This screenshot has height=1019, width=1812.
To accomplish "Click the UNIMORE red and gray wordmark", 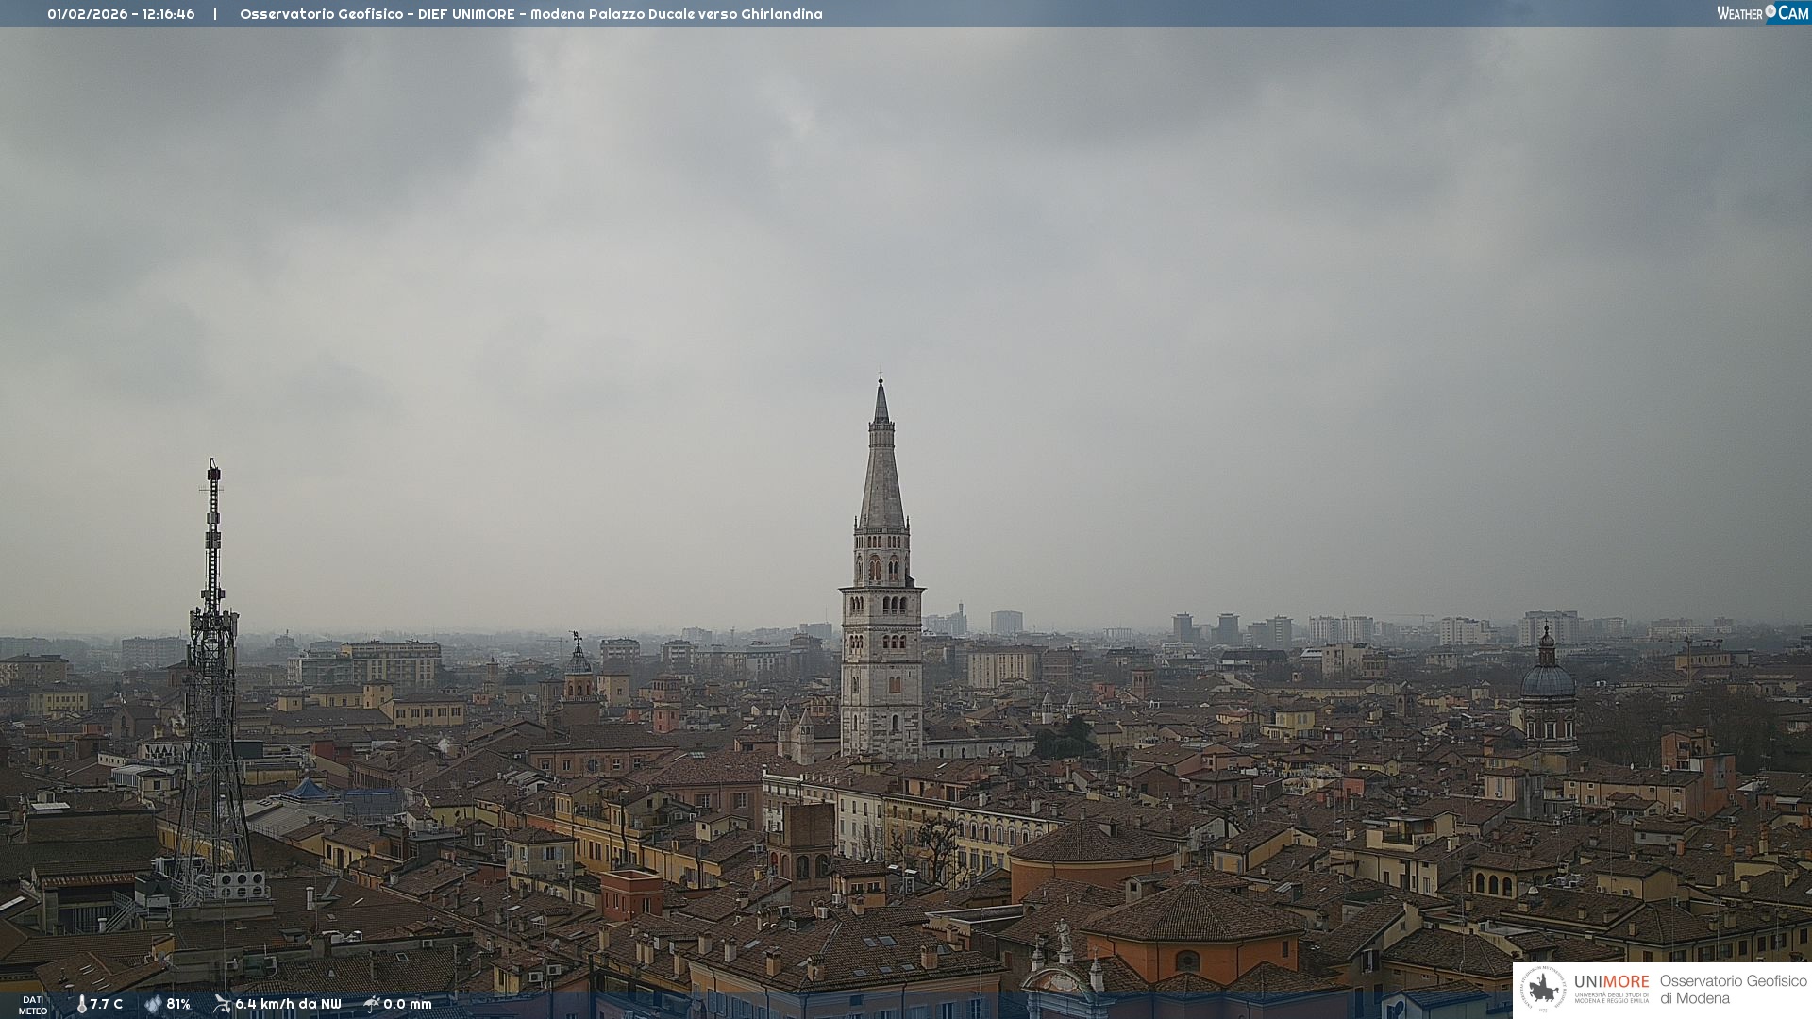I will pos(1611,982).
